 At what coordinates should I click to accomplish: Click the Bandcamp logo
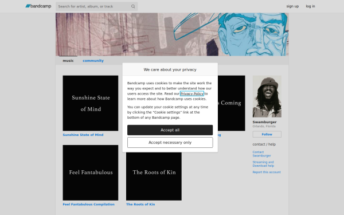[x=38, y=6]
